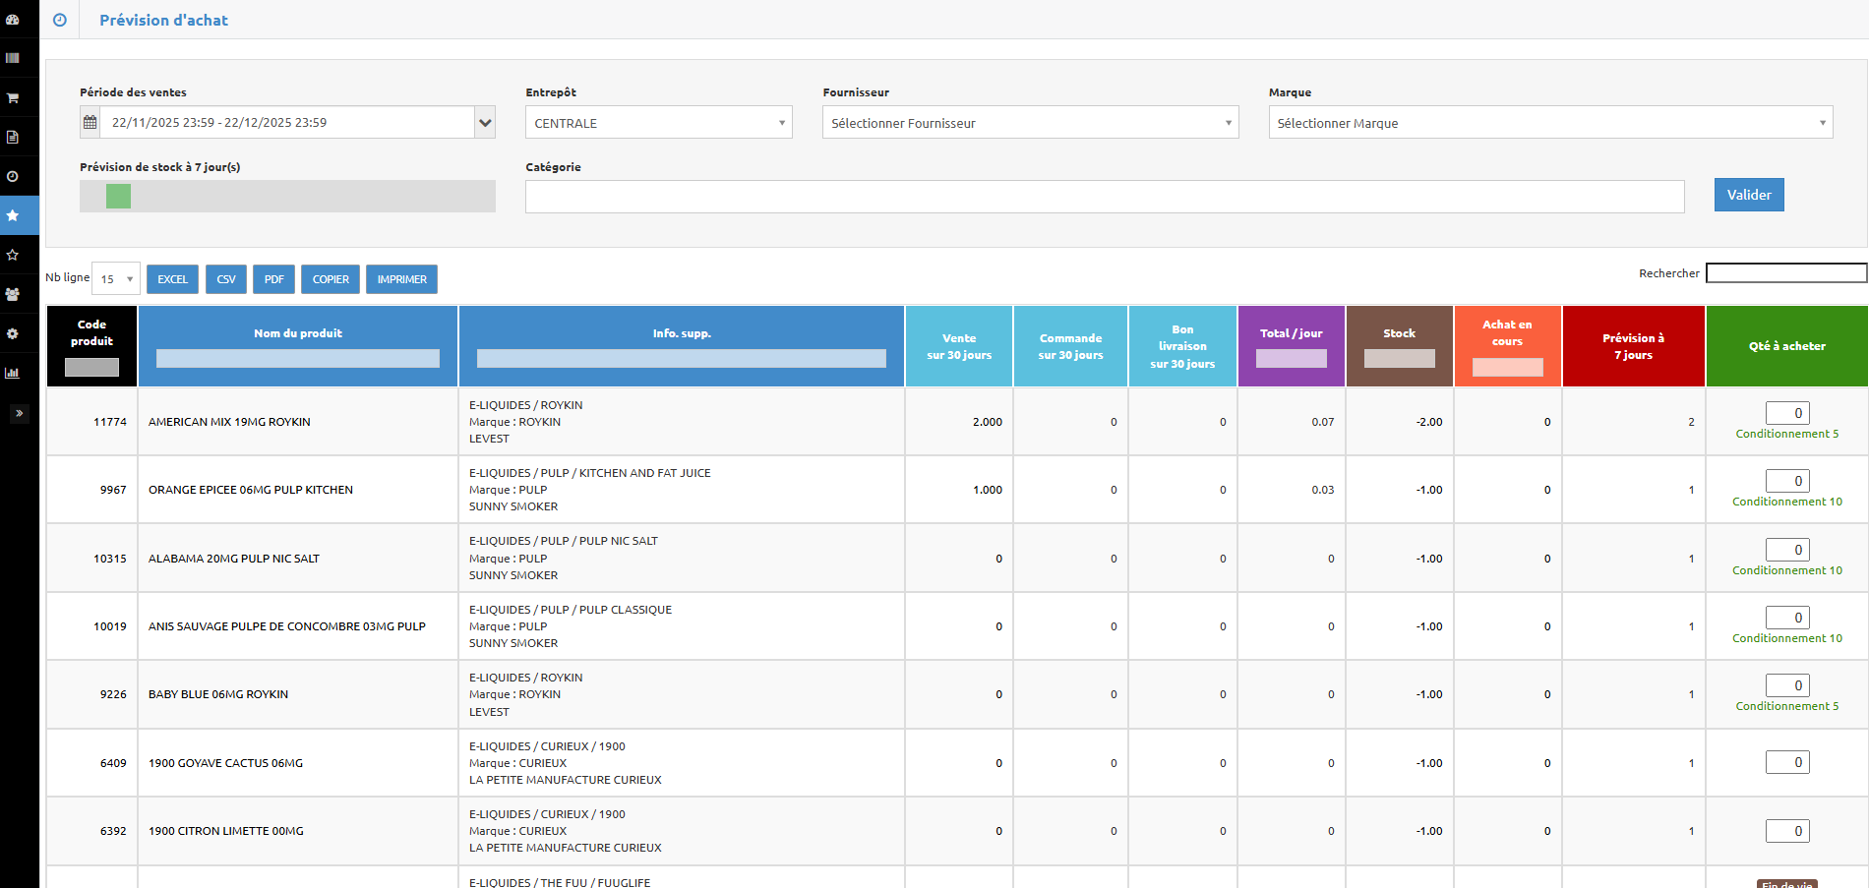Viewport: 1869px width, 888px height.
Task: Open the Sélectionner Fournisseur dropdown
Action: [x=1030, y=123]
